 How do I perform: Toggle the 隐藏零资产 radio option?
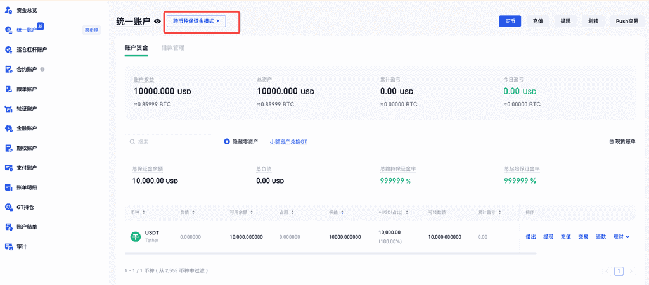click(x=227, y=141)
